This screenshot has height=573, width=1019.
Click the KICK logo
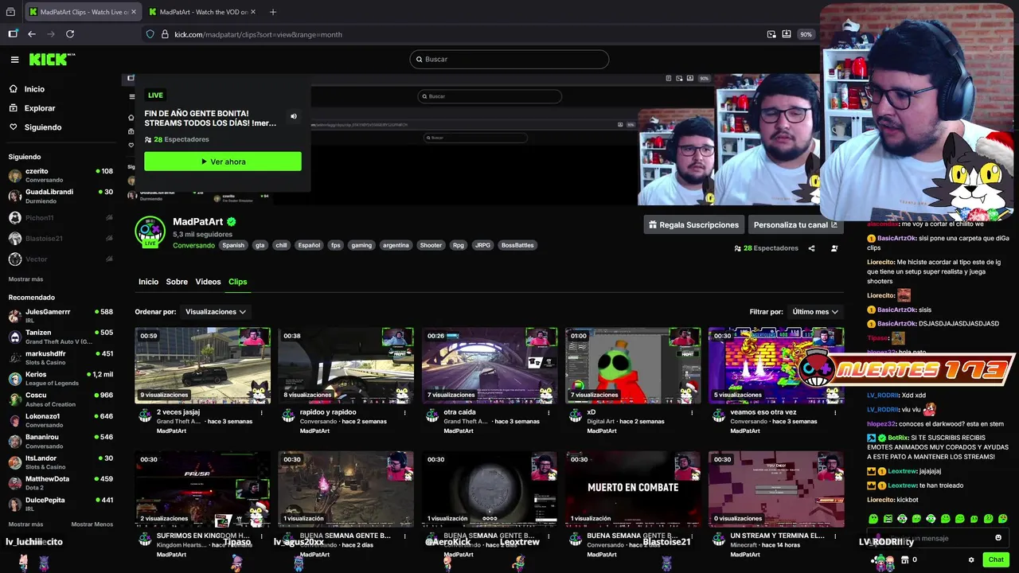click(x=52, y=59)
